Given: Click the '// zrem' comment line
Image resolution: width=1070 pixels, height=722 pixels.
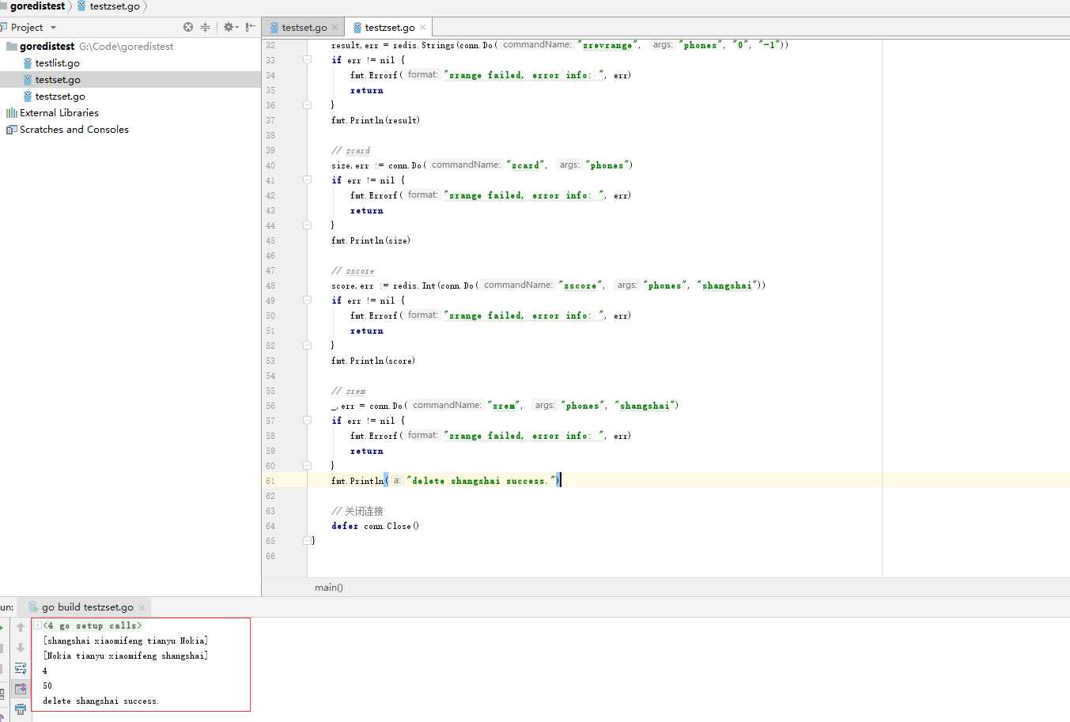Looking at the screenshot, I should point(349,391).
